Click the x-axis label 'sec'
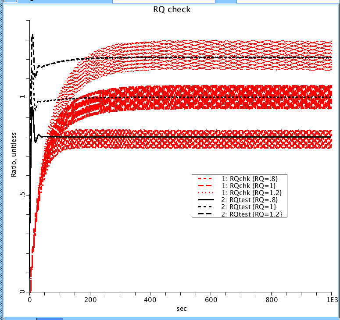 [182, 309]
